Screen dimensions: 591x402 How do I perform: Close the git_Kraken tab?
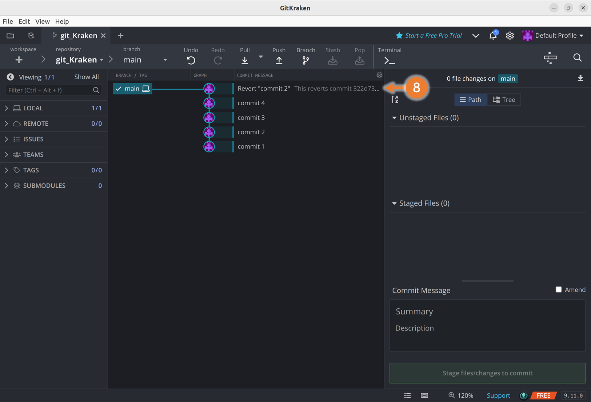click(103, 35)
